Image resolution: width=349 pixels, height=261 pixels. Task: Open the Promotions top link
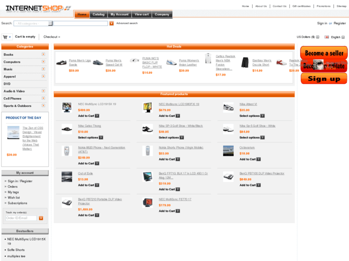(324, 6)
